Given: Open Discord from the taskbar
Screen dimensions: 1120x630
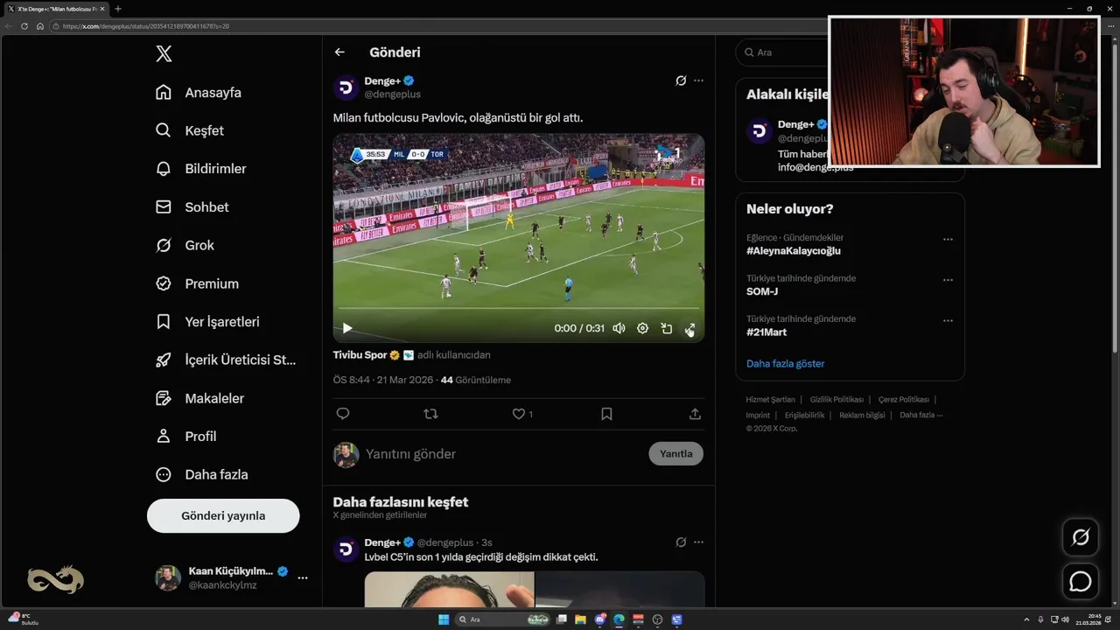Looking at the screenshot, I should coord(600,619).
